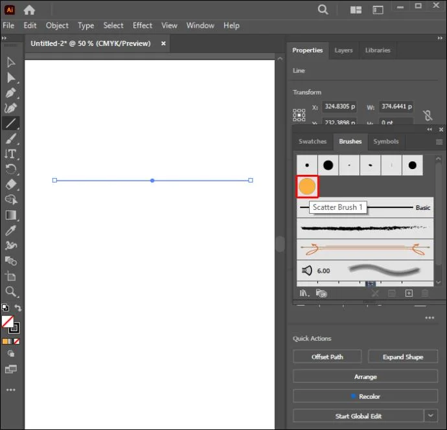Image resolution: width=447 pixels, height=430 pixels.
Task: Select the Gradient tool
Action: point(10,215)
